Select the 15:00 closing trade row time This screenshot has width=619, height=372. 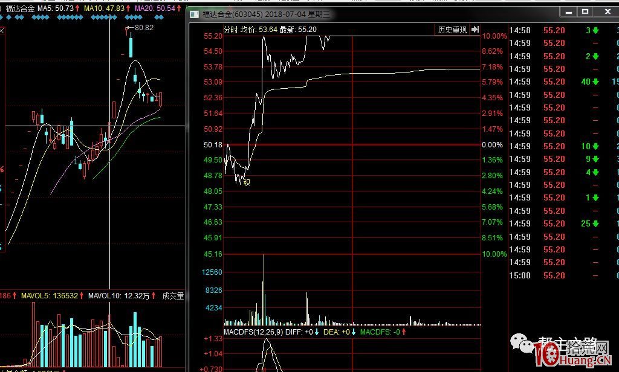pyautogui.click(x=519, y=275)
